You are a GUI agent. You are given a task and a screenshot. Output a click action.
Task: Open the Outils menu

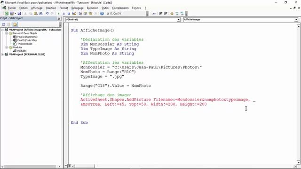pos(105,8)
